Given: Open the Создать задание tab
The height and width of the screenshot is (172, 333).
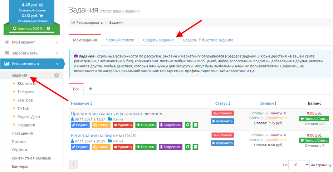Looking at the screenshot, I should pos(158,40).
